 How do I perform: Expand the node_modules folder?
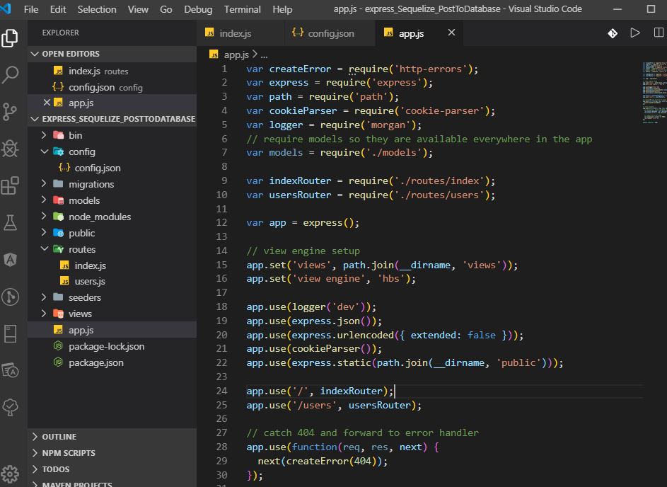point(112,217)
